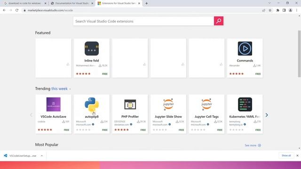Open the Kubernetes YAML Formatter icon
This screenshot has width=301, height=169.
(x=245, y=104)
